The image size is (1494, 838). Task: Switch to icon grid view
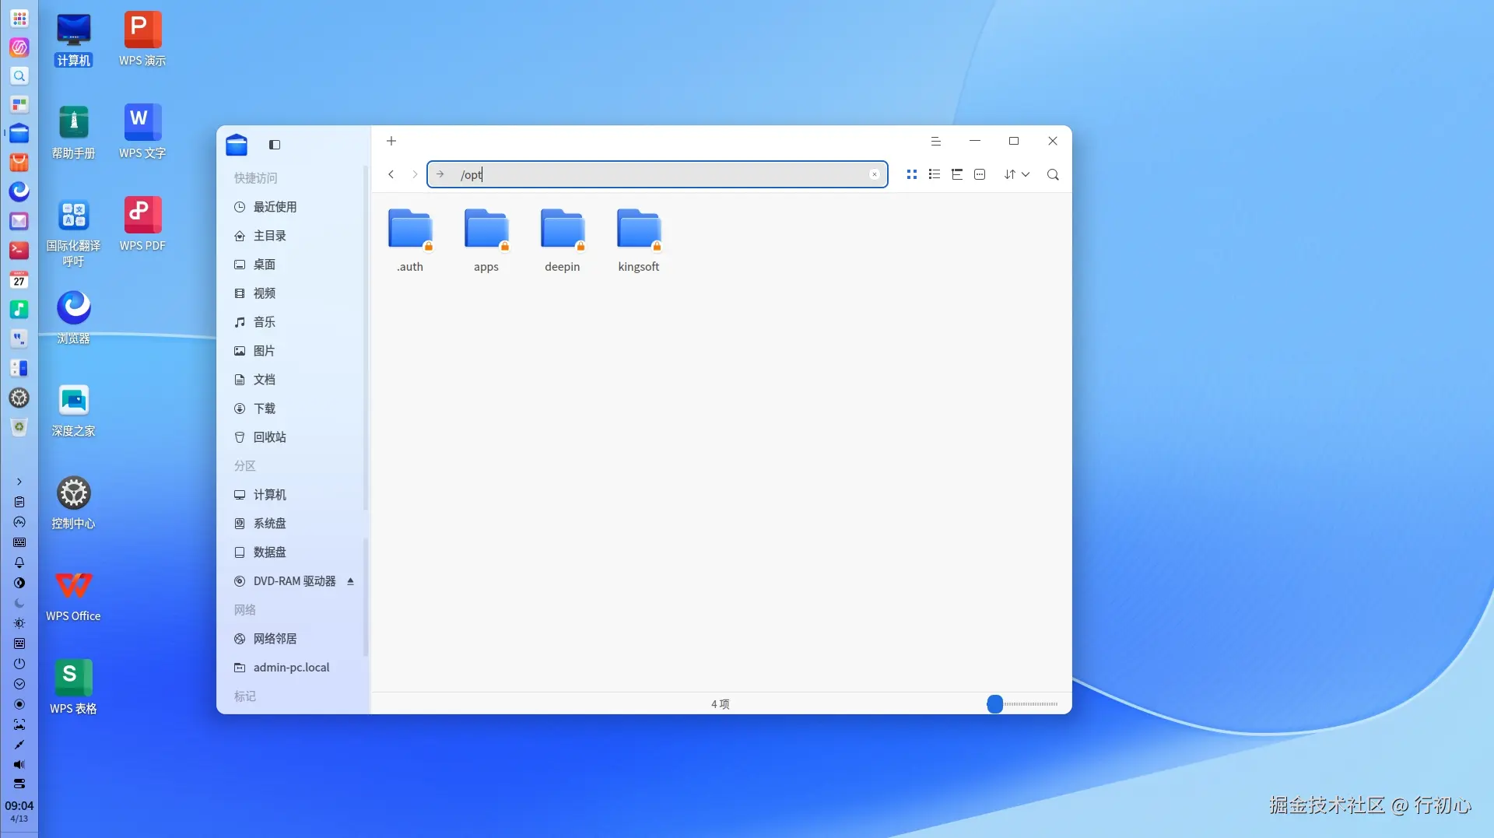pyautogui.click(x=912, y=174)
